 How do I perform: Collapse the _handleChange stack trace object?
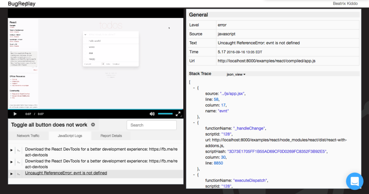(194, 123)
